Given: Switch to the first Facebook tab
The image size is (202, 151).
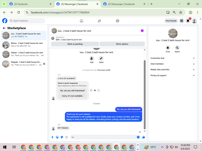Looking at the screenshot, I should pos(30,4).
